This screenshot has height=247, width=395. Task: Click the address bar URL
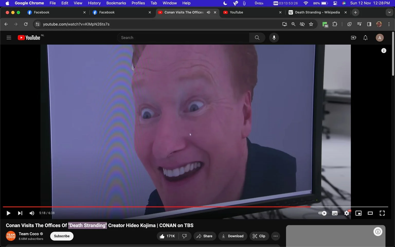76,24
